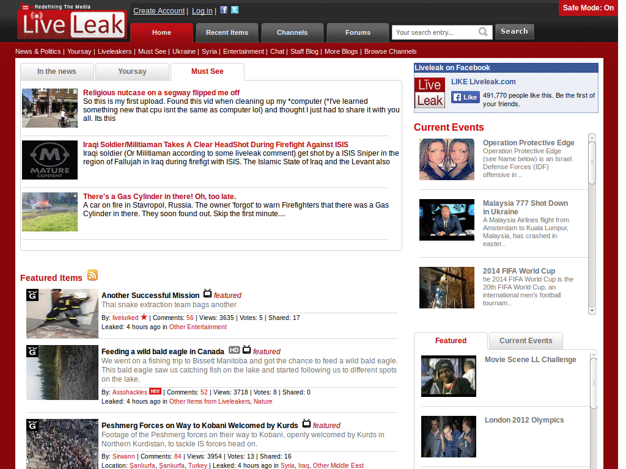626x469 pixels.
Task: Toggle Safe Mode off
Action: (588, 8)
